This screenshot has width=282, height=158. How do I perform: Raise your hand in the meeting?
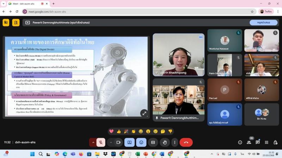click(165, 142)
